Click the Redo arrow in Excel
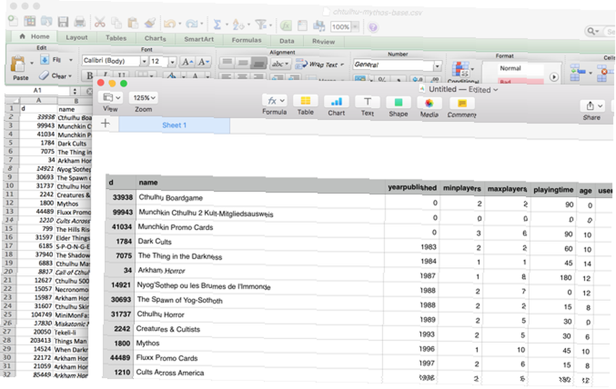Viewport: 616px width, 389px height. point(192,24)
